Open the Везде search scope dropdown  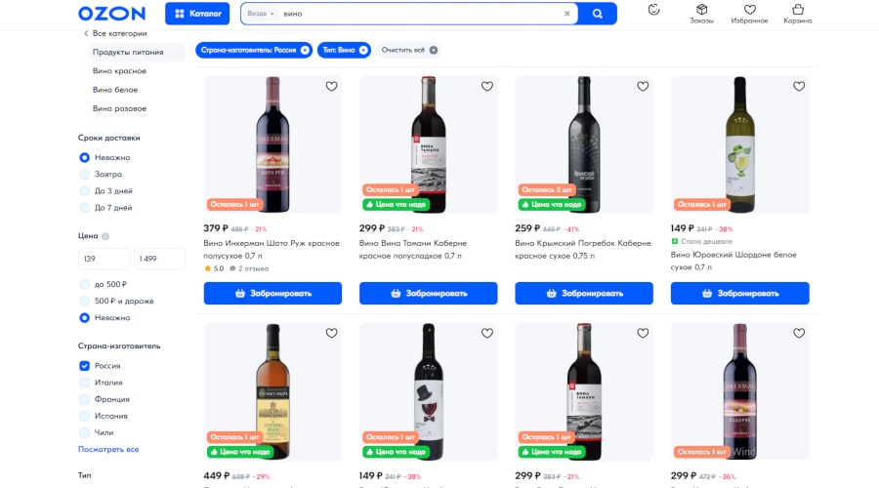tap(260, 14)
